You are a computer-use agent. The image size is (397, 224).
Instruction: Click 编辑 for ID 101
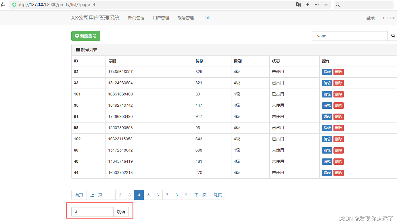pos(327,94)
